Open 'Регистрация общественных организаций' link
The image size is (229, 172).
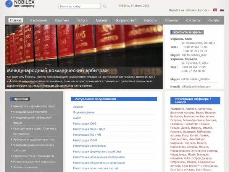[99, 163]
